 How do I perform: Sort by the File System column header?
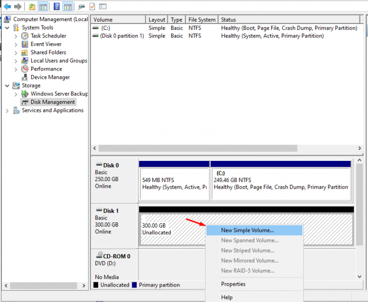coord(201,20)
